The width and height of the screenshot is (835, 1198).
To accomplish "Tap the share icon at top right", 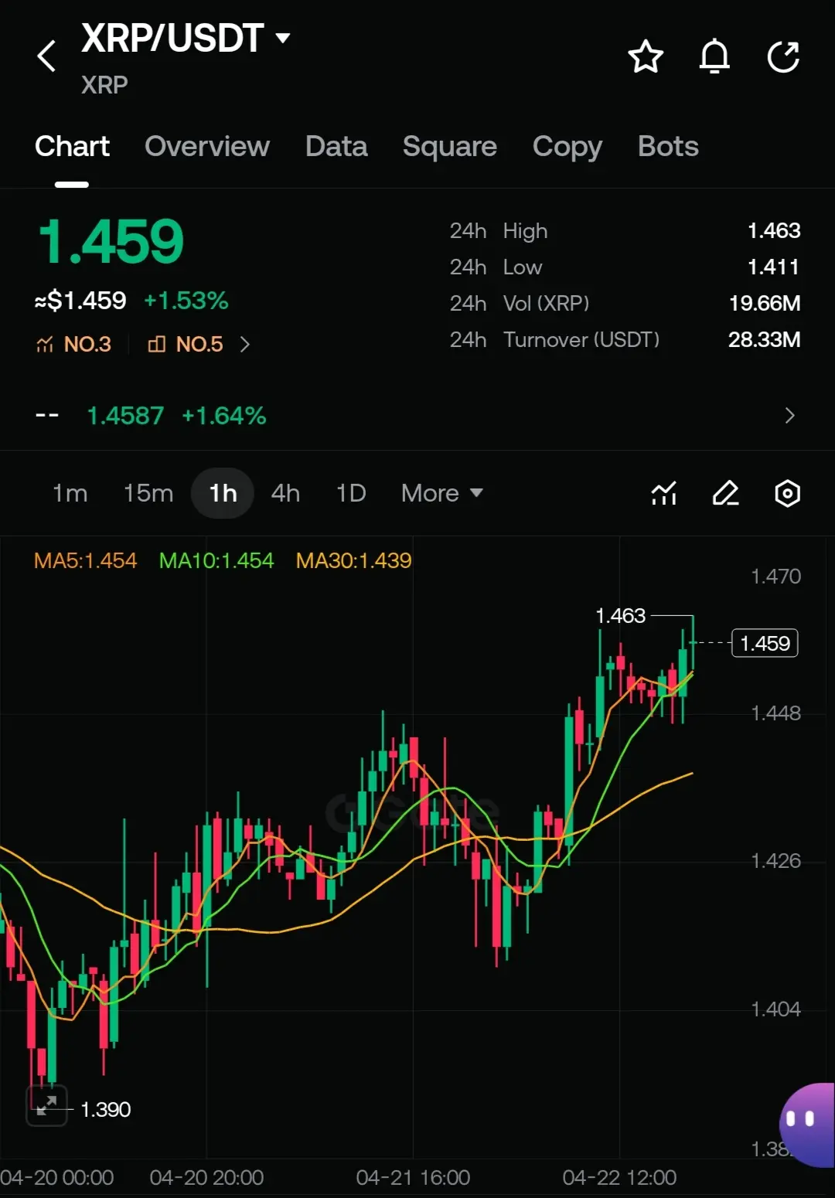I will tap(783, 56).
